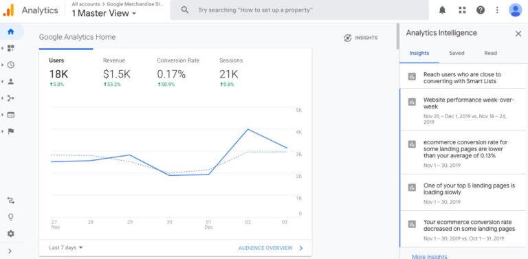This screenshot has width=528, height=259.
Task: Click icon beside conversion rate decreased insight
Action: (x=412, y=224)
